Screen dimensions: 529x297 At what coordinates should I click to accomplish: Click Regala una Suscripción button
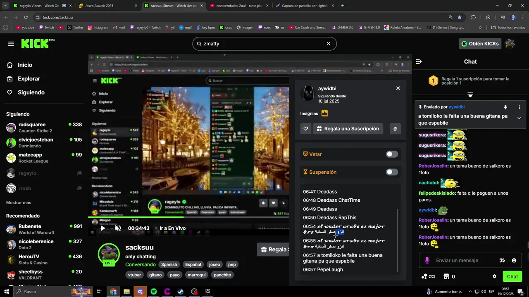[348, 129]
